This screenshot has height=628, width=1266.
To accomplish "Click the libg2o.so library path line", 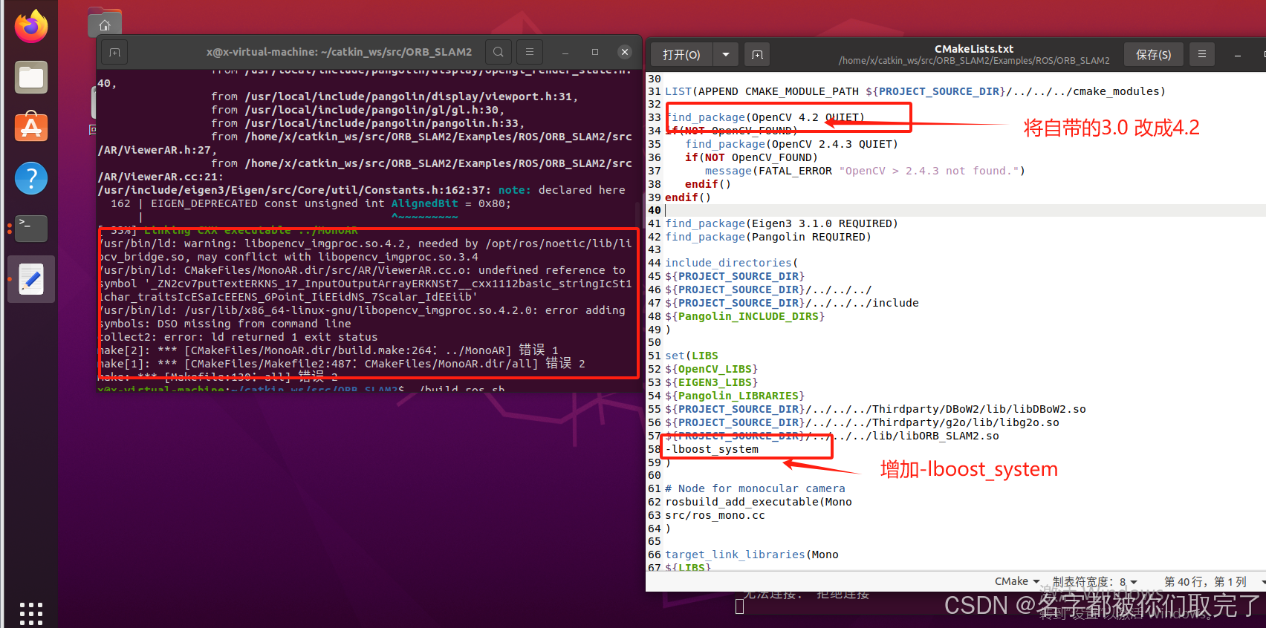I will (x=862, y=422).
